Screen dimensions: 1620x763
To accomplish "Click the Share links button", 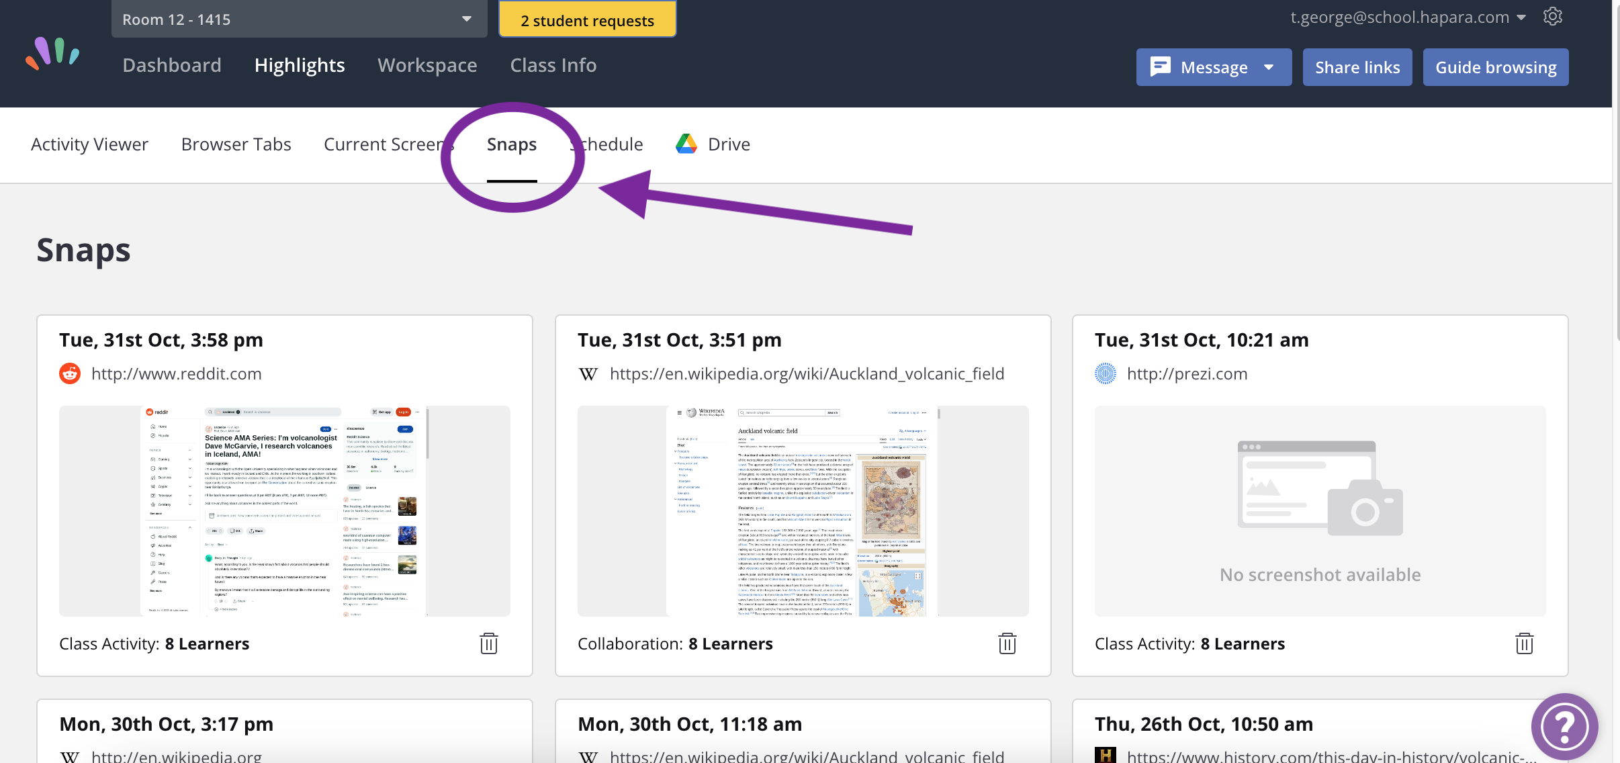I will coord(1357,67).
